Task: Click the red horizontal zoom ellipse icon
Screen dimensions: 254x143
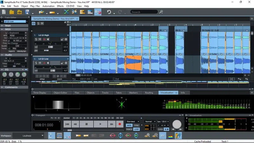Action: pyautogui.click(x=113, y=136)
